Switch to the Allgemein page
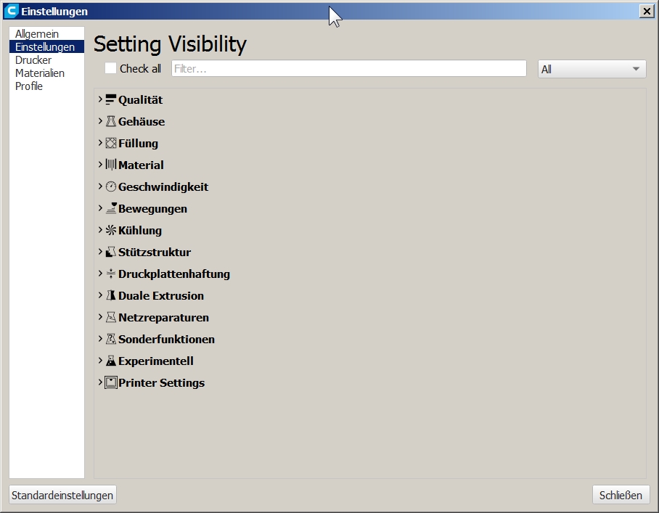Viewport: 659px width, 513px height. [x=37, y=34]
